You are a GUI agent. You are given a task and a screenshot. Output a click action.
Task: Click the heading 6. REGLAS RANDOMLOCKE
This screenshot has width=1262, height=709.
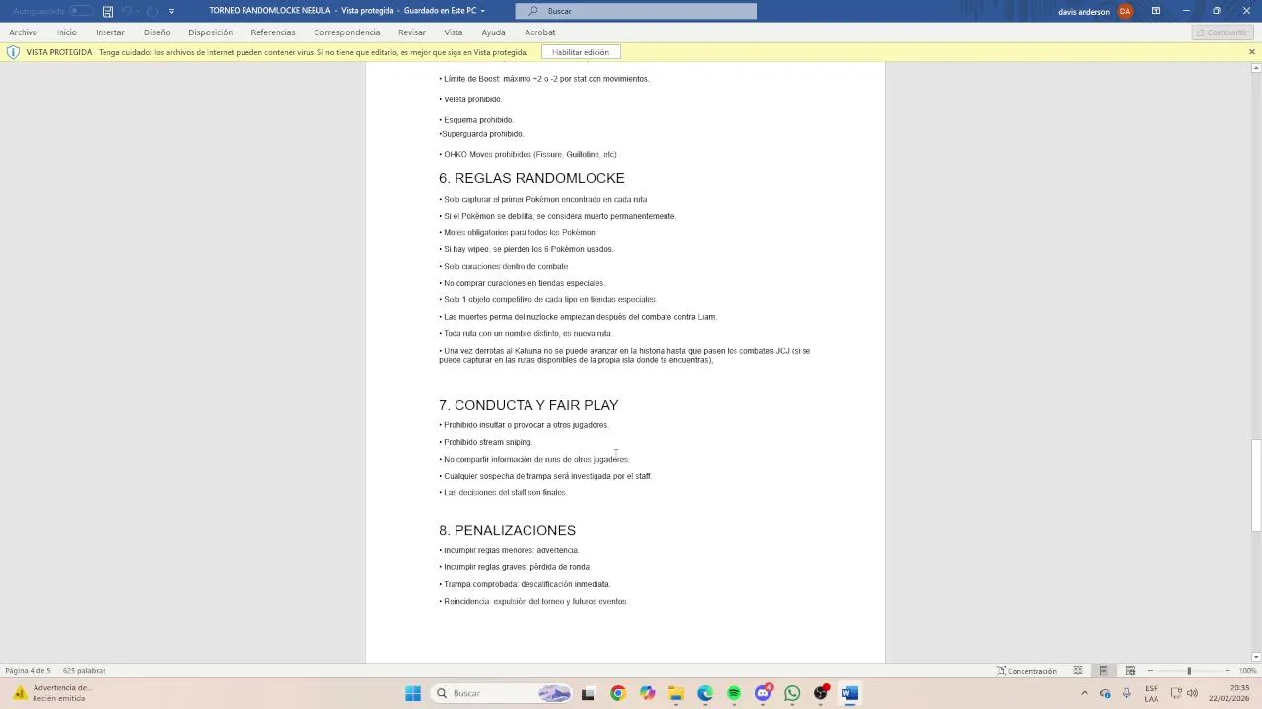pyautogui.click(x=531, y=178)
